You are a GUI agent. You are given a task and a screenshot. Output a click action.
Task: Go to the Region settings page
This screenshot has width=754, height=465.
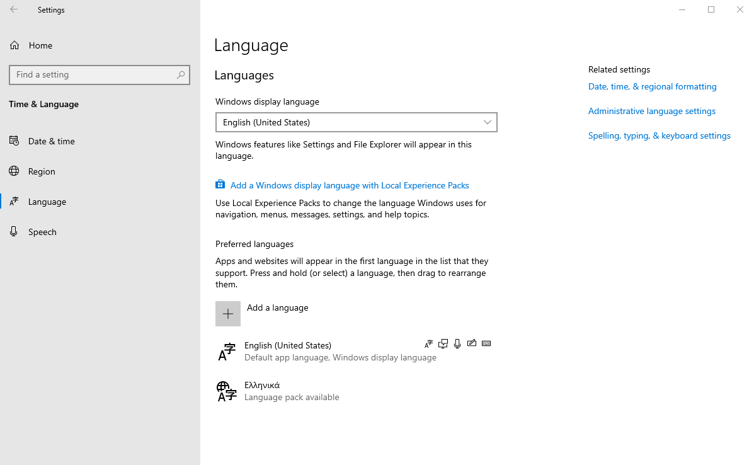click(x=42, y=171)
